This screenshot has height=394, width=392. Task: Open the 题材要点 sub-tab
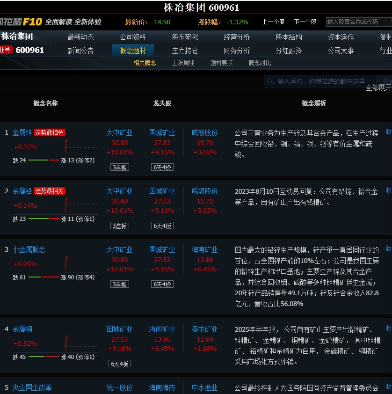pyautogui.click(x=221, y=63)
